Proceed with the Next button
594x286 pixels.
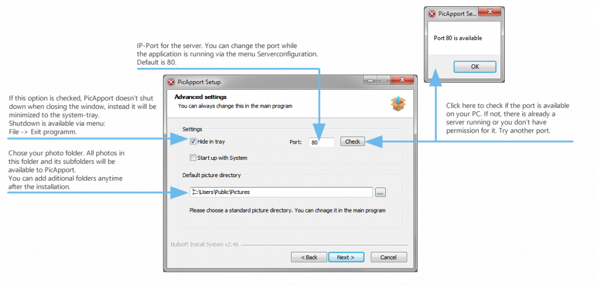[x=346, y=257]
